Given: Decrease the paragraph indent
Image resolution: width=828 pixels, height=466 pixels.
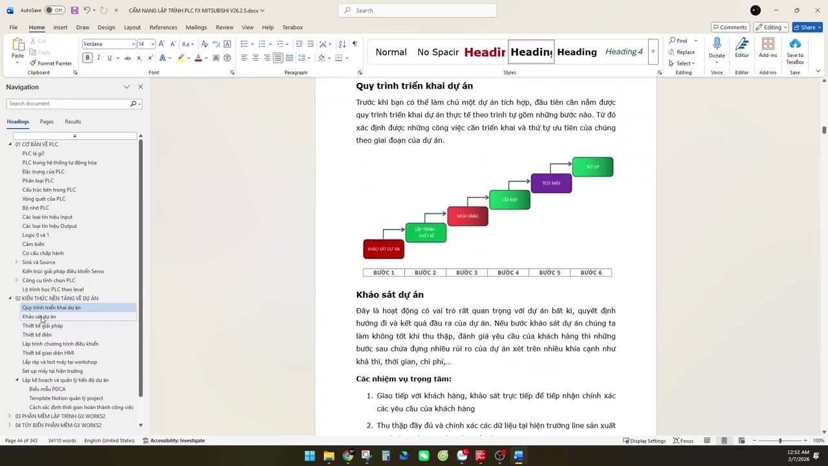Looking at the screenshot, I should 299,44.
